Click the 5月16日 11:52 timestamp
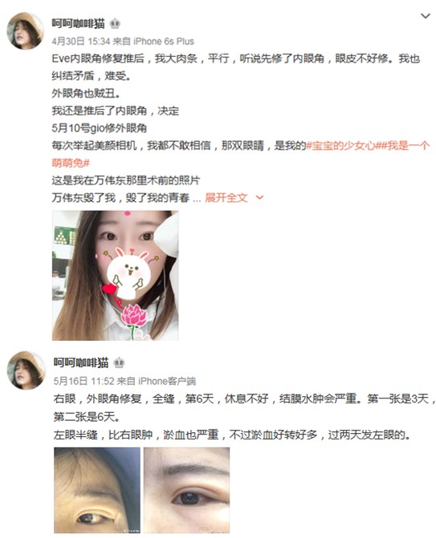Screen dimensions: 436x538 84,381
